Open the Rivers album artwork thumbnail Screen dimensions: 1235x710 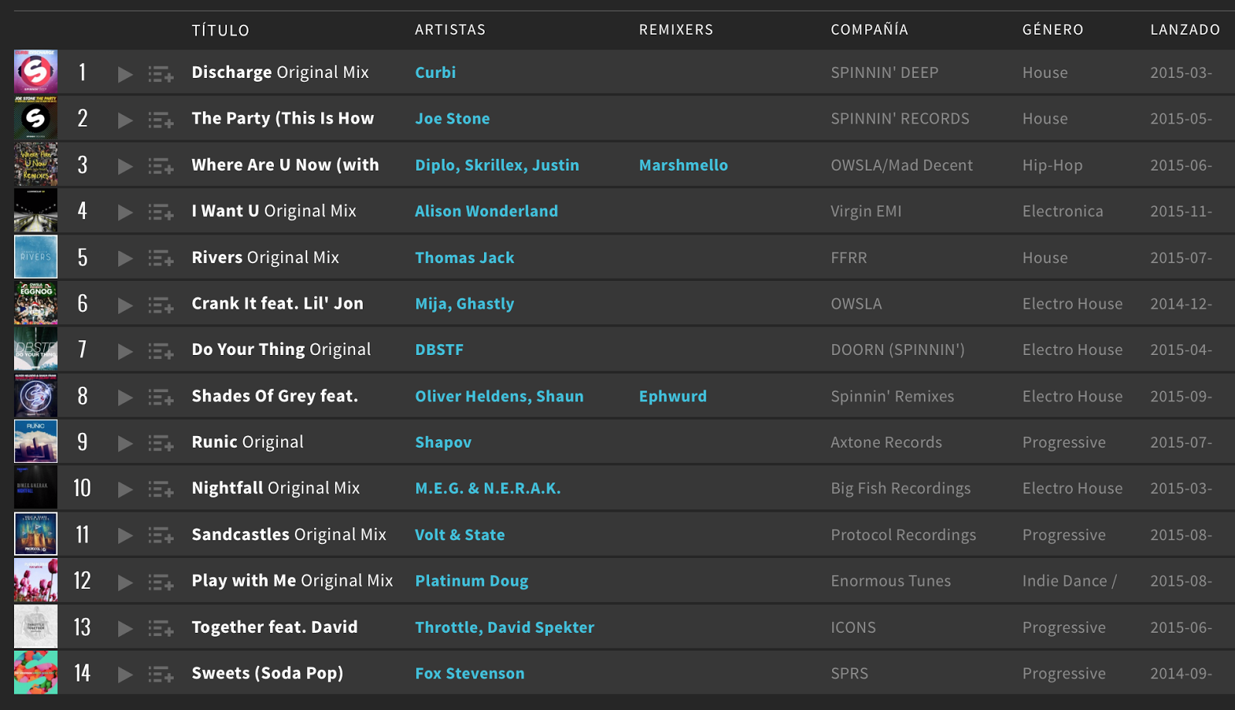pyautogui.click(x=35, y=257)
